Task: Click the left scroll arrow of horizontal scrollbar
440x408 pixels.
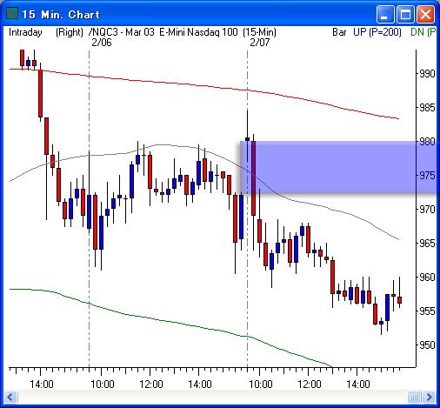Action: [11, 397]
